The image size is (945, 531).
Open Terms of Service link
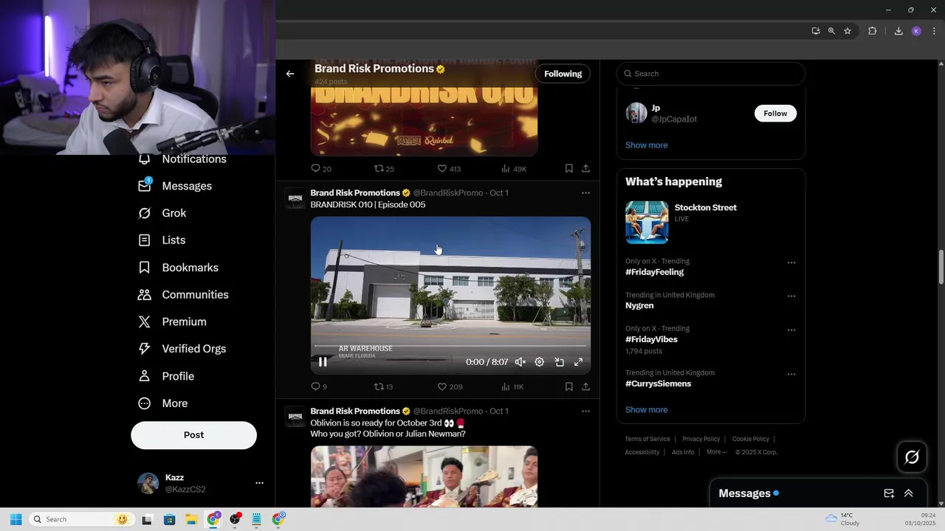click(647, 440)
